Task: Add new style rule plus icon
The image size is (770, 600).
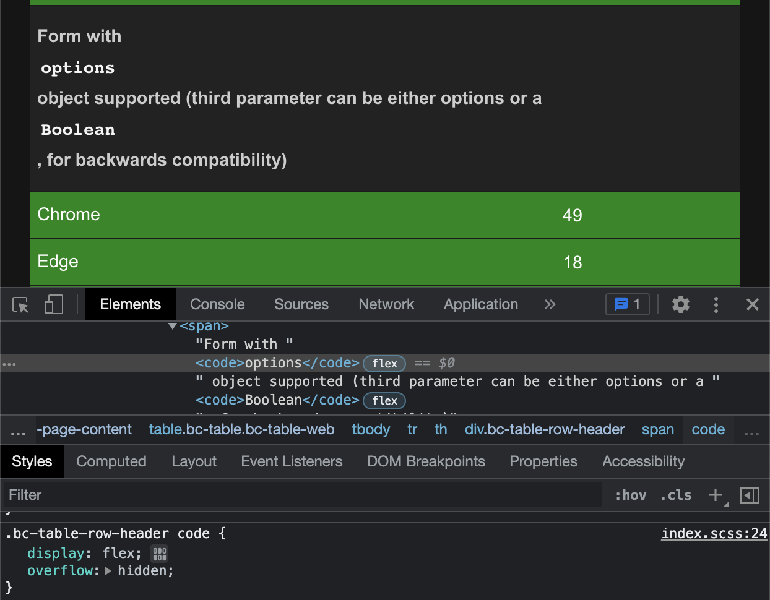Action: [x=716, y=495]
